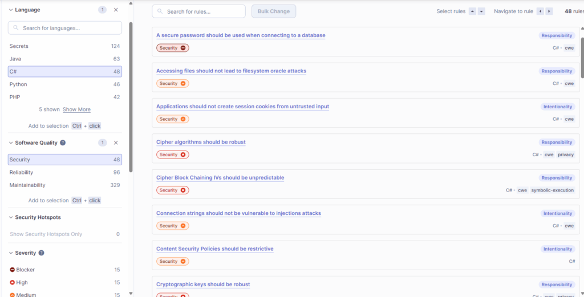Toggle the Python language filter

(64, 84)
